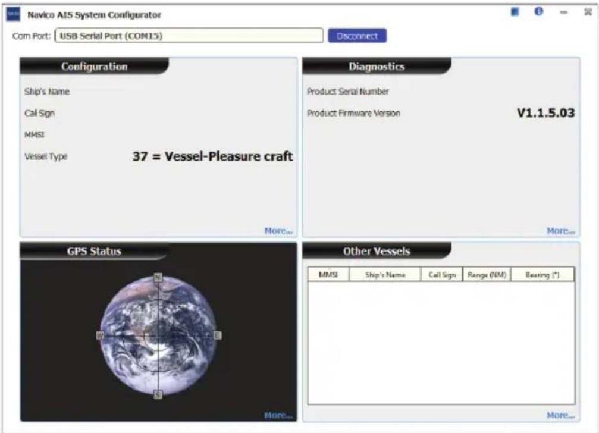Click '37 = Vessel-Pleasure craft' value

[213, 156]
